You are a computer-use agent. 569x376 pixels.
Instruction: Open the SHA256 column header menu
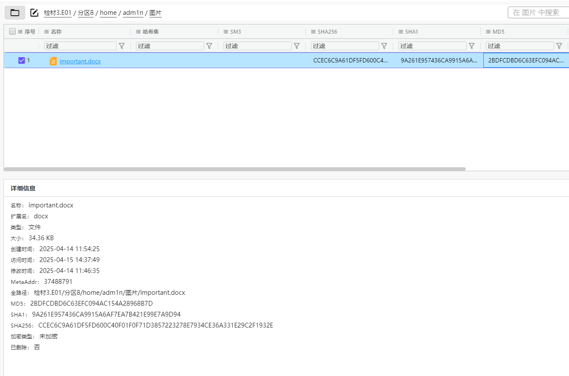tap(313, 32)
